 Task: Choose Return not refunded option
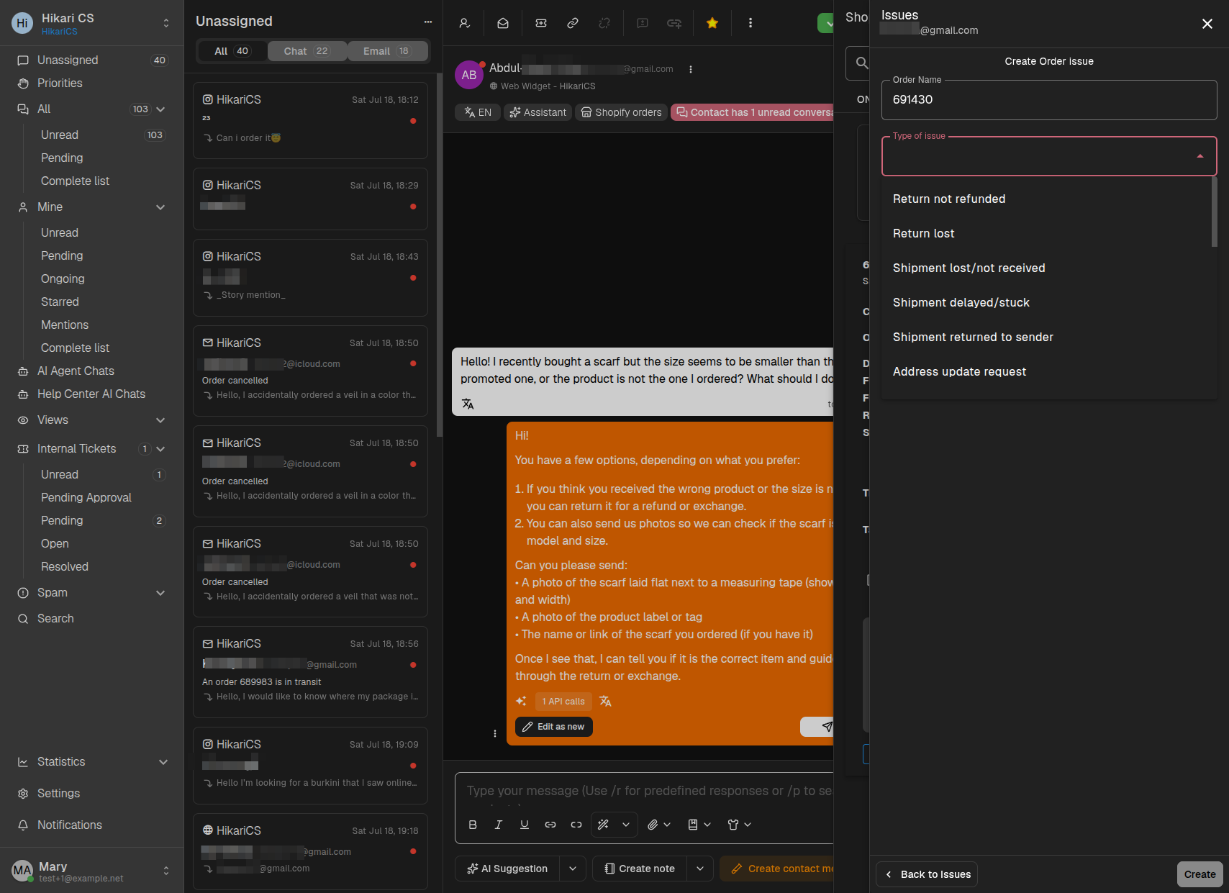[1047, 199]
